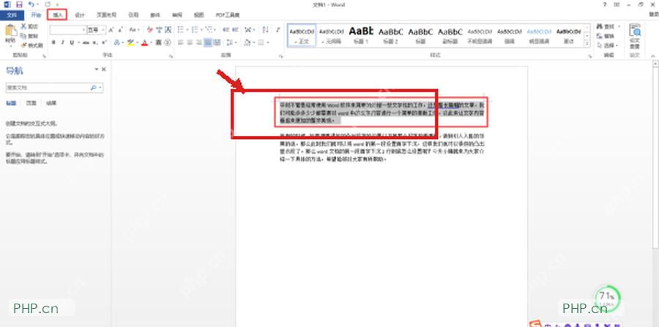Close the 导航 navigation pane
659x327 pixels.
pos(104,69)
